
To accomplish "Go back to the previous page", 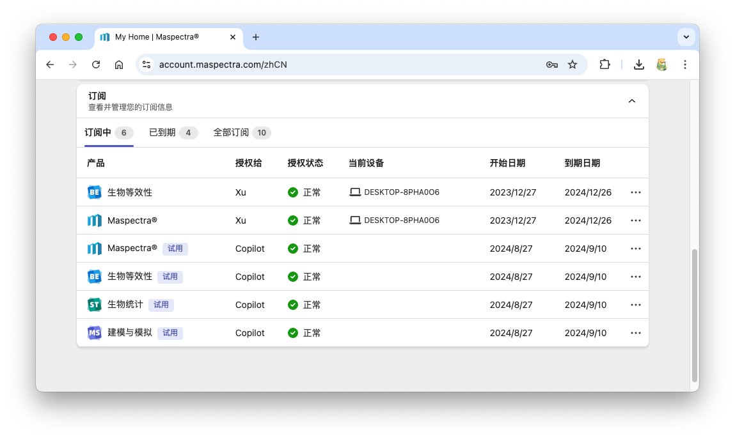I will coord(50,65).
